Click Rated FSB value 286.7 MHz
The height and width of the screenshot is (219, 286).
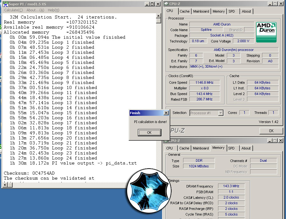[205, 99]
